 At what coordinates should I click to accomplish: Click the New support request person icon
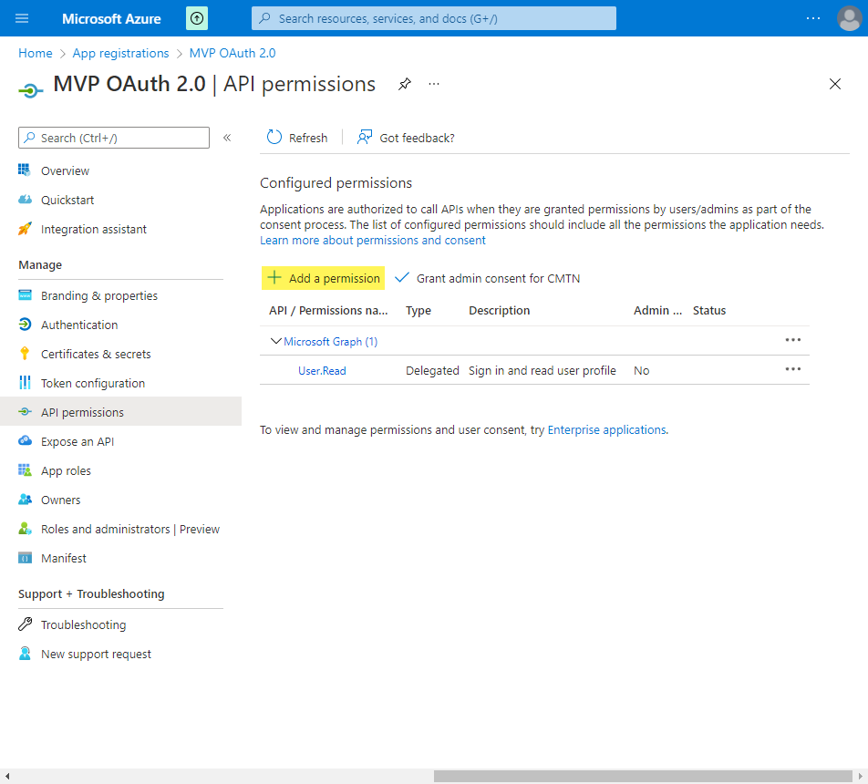[x=25, y=654]
